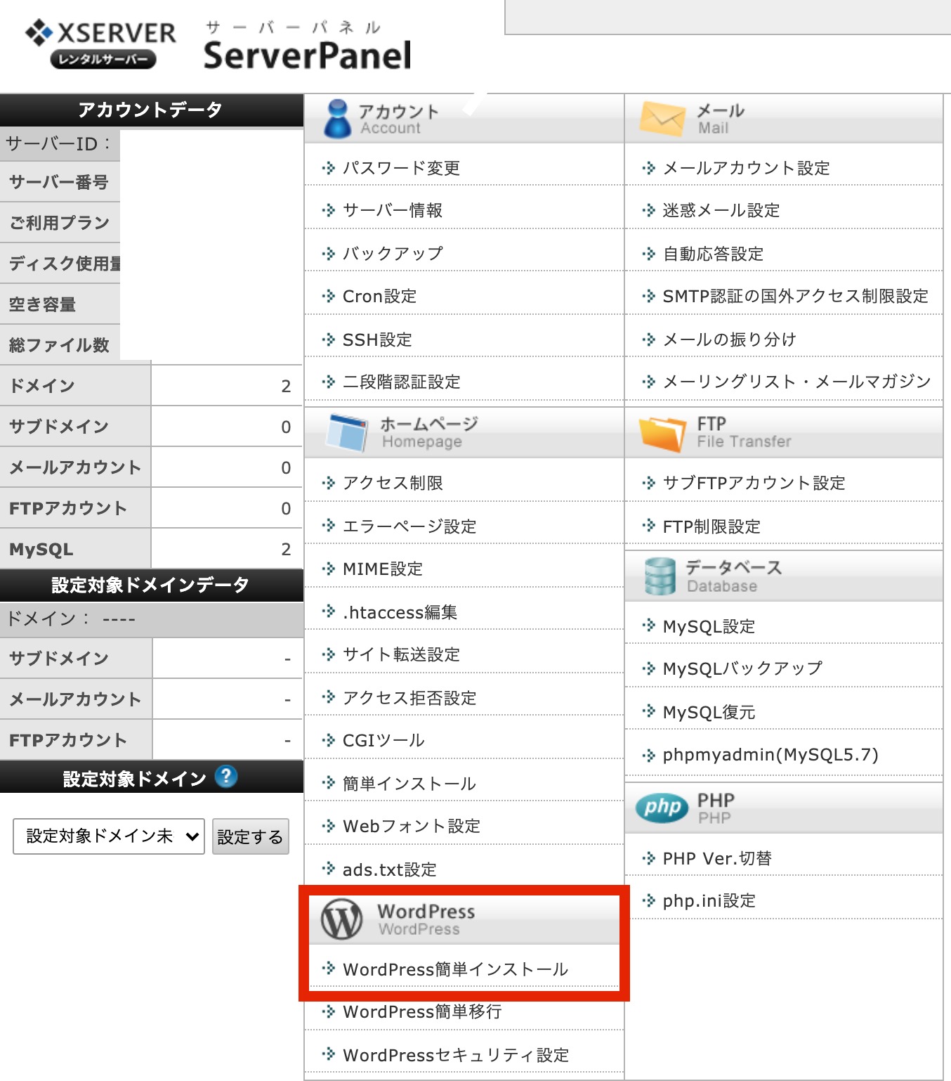Click the Database cylinder icon
The width and height of the screenshot is (951, 1081).
(x=660, y=576)
